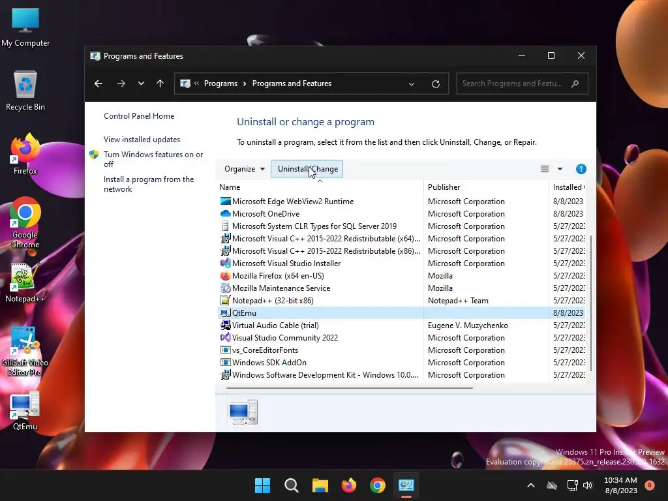668x501 pixels.
Task: Click the Control Panel taskbar button
Action: [406, 485]
